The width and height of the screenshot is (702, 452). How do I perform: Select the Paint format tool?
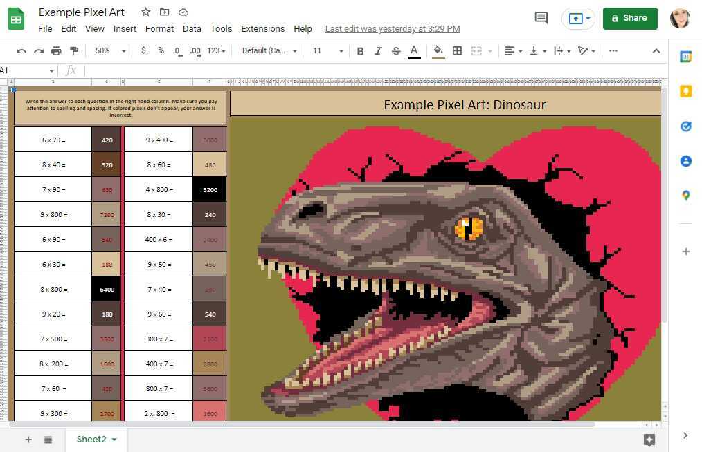click(x=73, y=50)
